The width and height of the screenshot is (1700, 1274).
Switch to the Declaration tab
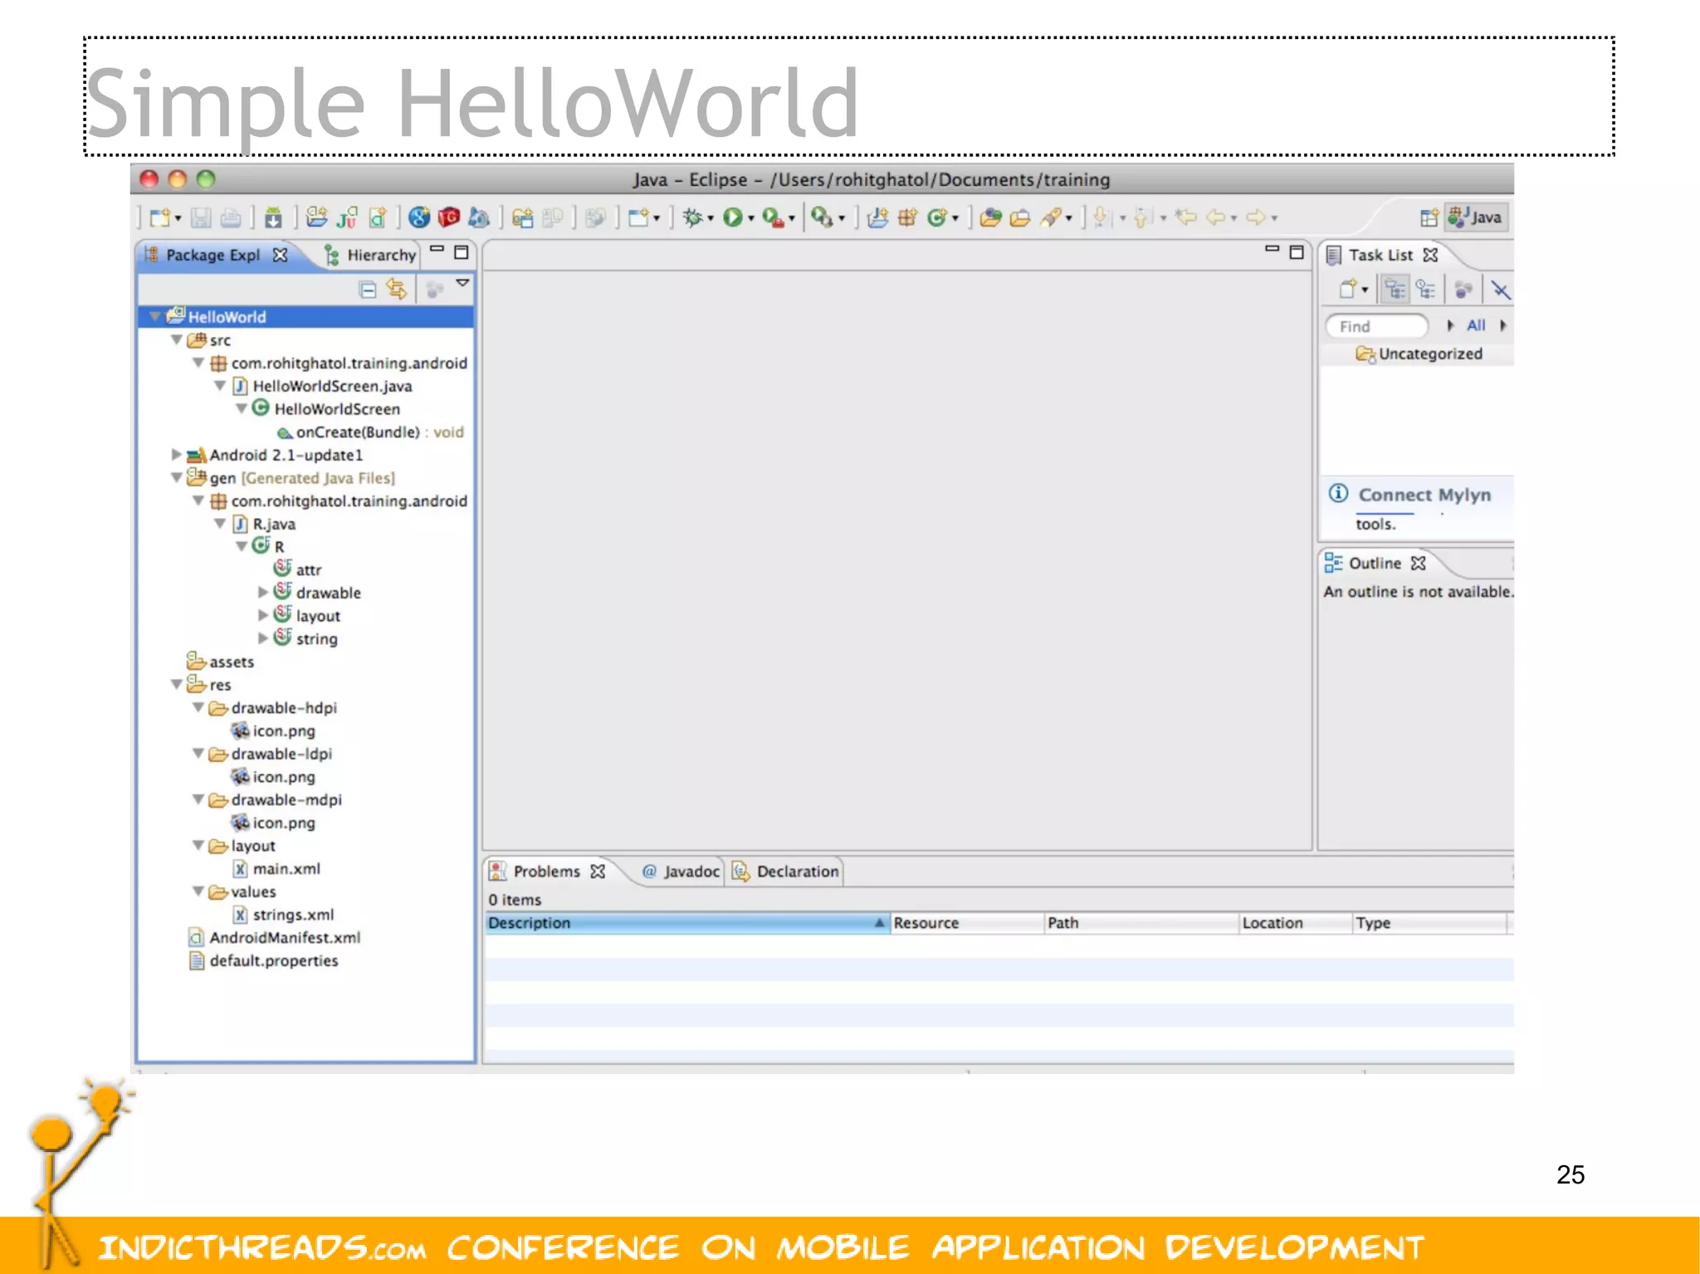[785, 871]
